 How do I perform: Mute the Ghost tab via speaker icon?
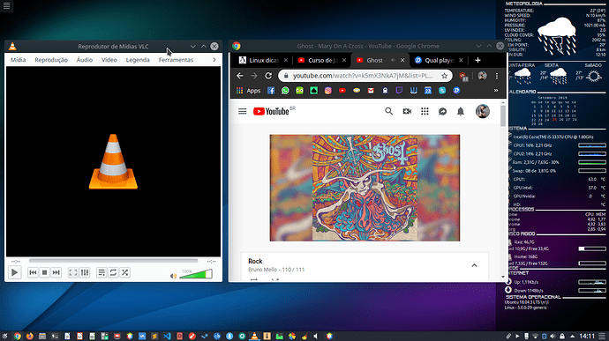click(x=393, y=60)
